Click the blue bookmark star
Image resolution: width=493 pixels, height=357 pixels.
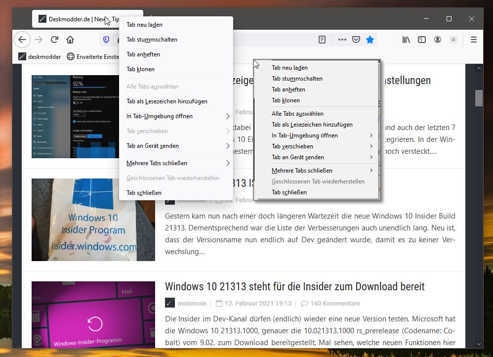[x=370, y=40]
